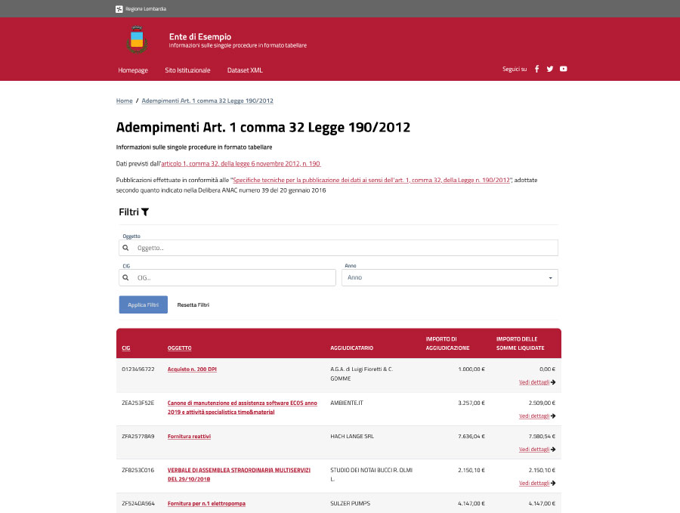
Task: Sort the table by CIG column
Action: click(x=126, y=348)
